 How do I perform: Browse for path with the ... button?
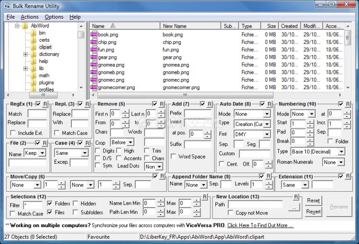pyautogui.click(x=294, y=208)
